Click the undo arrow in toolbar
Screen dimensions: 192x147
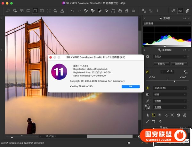[73, 11]
